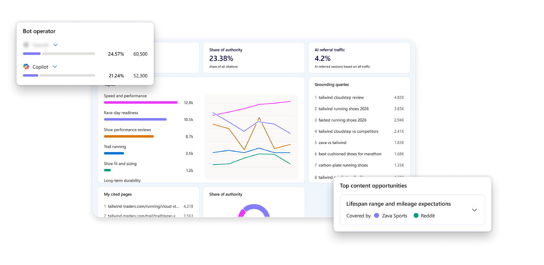Open the tailwind-traders.com/trail/trailblazer cited page

(142, 216)
